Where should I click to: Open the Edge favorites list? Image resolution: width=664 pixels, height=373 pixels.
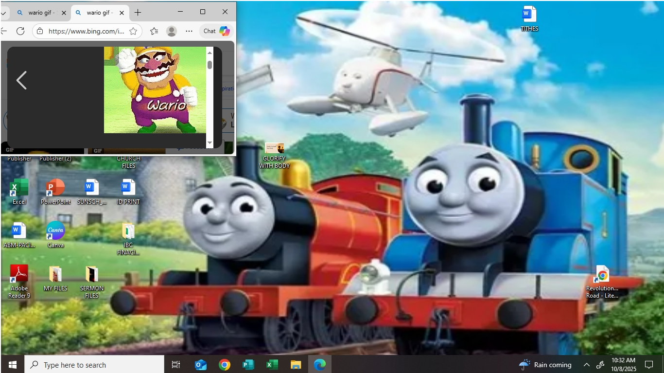pos(154,31)
